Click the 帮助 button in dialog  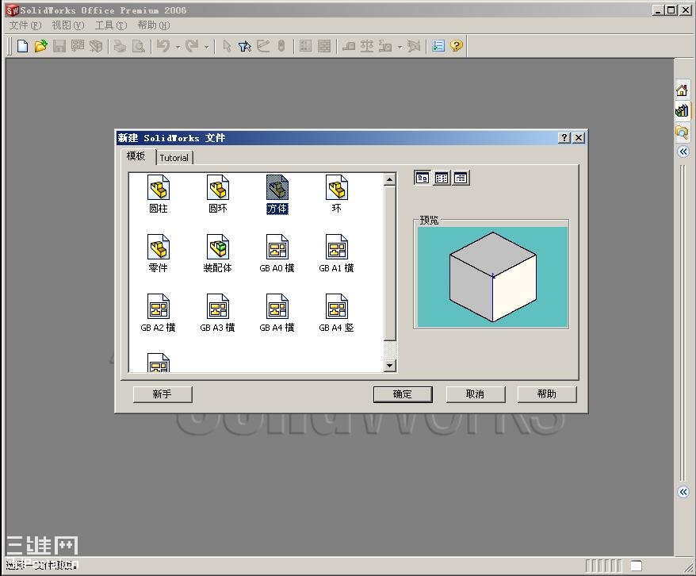[x=547, y=394]
